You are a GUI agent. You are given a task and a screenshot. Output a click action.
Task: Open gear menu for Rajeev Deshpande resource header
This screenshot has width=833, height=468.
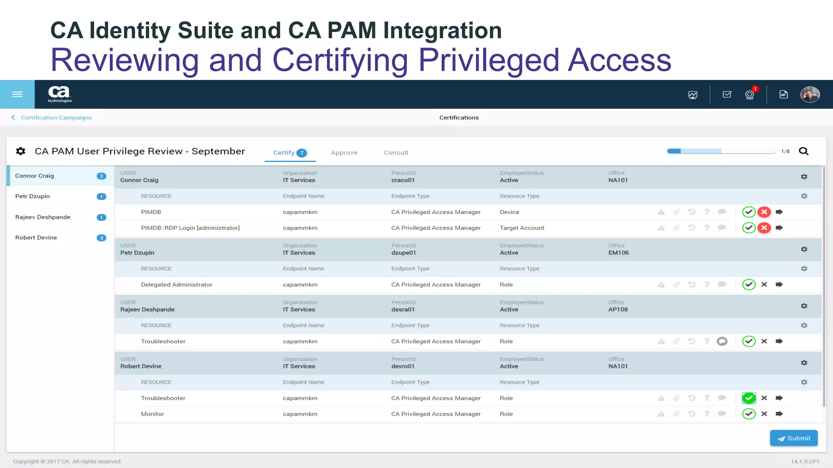click(804, 326)
